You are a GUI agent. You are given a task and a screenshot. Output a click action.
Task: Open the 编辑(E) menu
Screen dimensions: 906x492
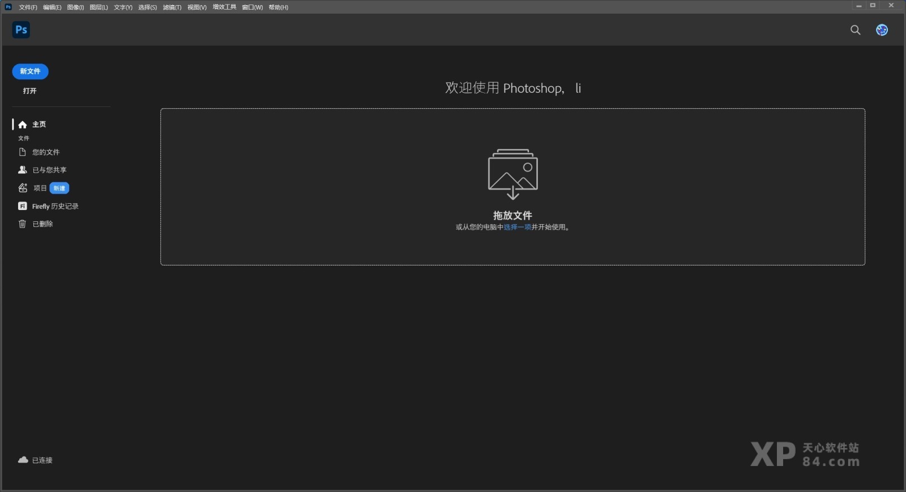[52, 7]
